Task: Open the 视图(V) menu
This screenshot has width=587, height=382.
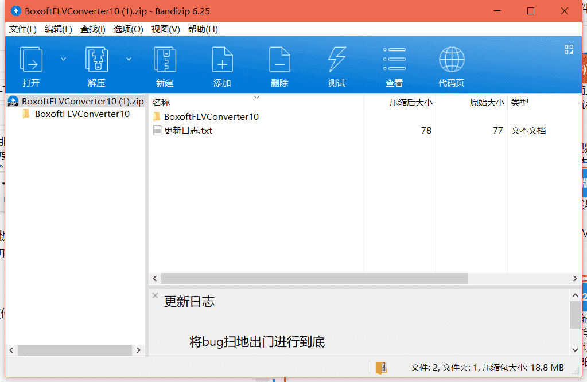Action: (165, 29)
